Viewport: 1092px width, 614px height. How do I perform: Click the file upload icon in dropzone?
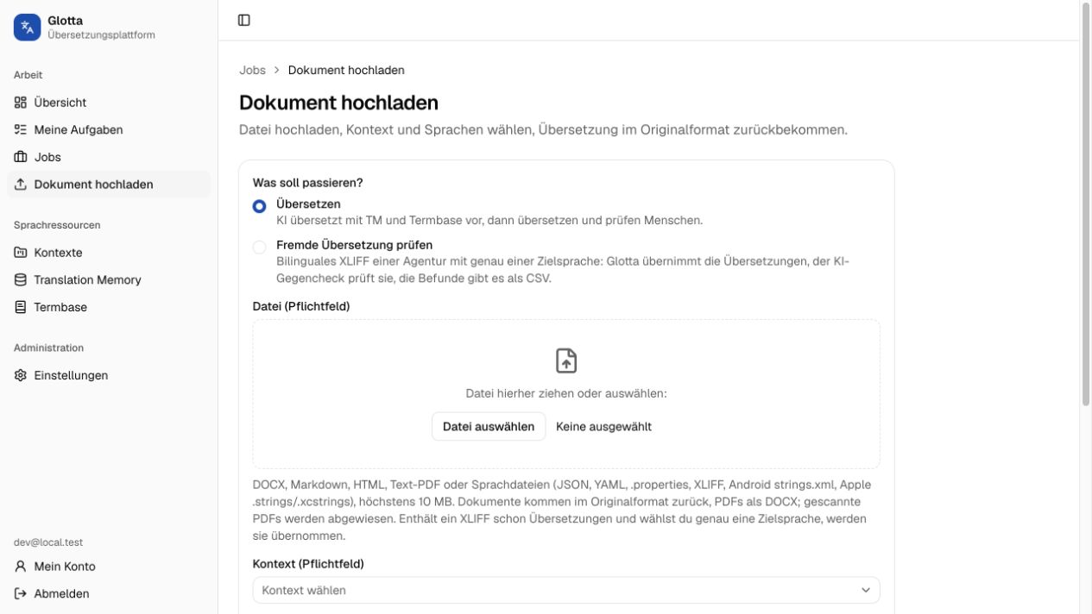coord(566,360)
